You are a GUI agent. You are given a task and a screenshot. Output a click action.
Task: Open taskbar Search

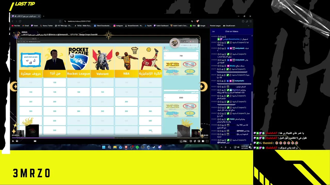point(109,147)
